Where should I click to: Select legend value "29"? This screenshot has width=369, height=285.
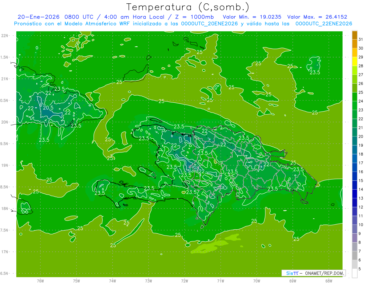click(361, 57)
